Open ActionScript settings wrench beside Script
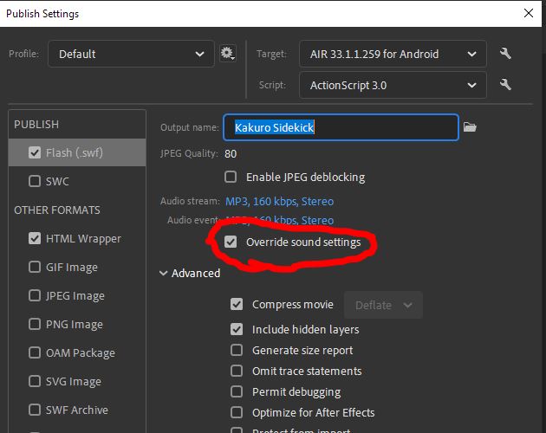Image resolution: width=546 pixels, height=433 pixels. pyautogui.click(x=505, y=85)
